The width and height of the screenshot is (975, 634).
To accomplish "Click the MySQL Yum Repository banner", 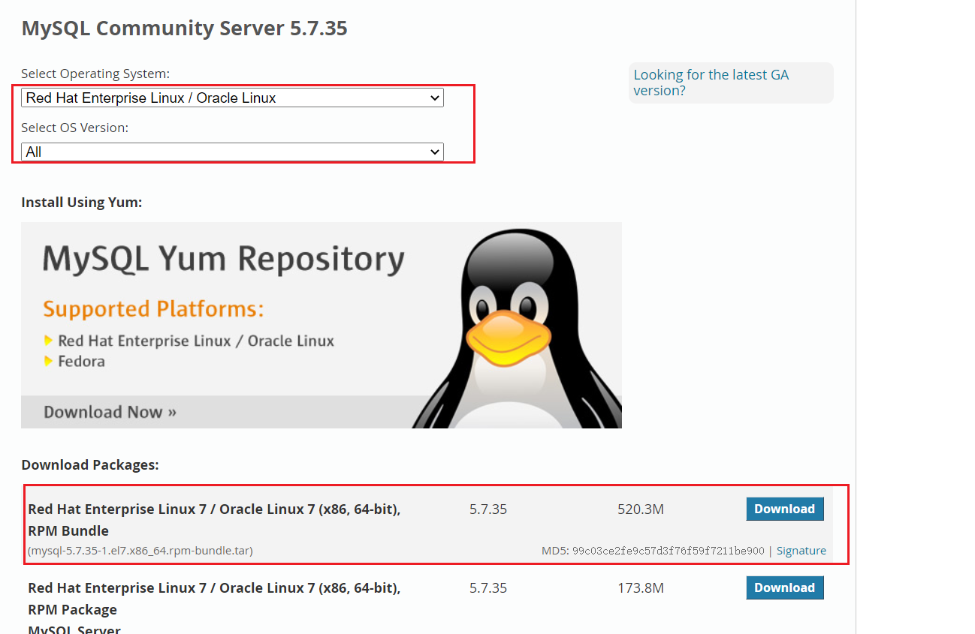I will pyautogui.click(x=321, y=325).
